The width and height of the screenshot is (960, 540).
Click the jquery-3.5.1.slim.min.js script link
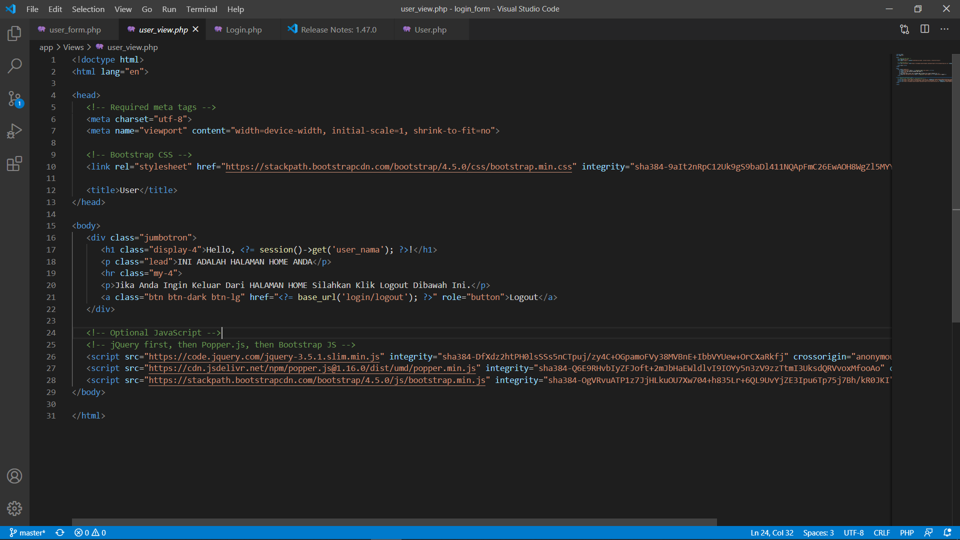click(264, 356)
